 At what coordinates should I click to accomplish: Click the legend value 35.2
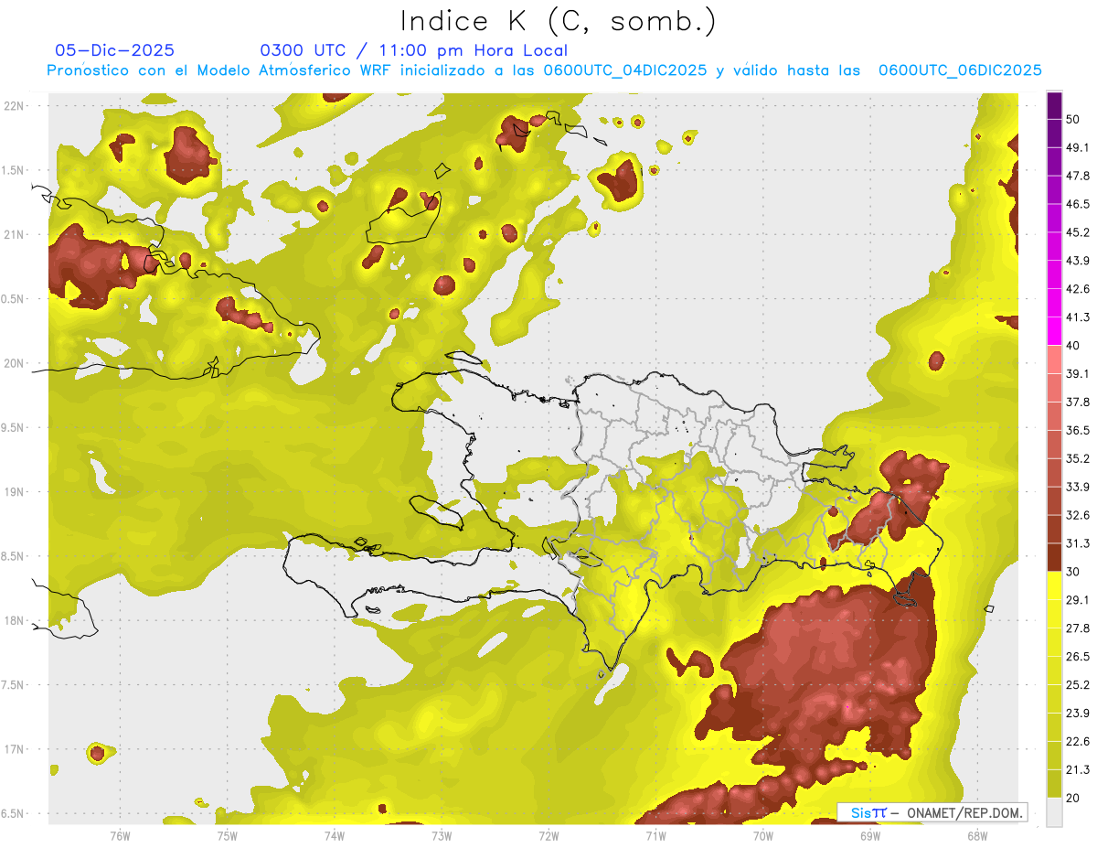click(x=1077, y=458)
